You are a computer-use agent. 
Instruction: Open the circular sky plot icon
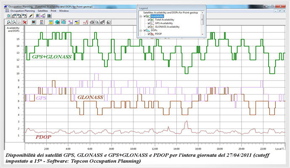coord(64,22)
